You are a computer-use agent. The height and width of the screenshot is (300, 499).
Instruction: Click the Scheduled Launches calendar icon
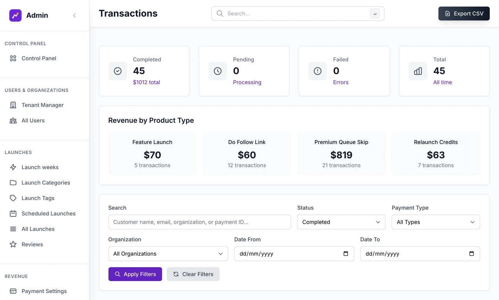[13, 214]
